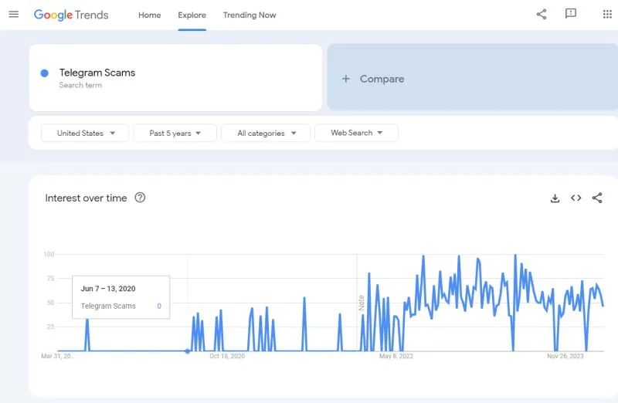
Task: Click the Google Trends logo
Action: (71, 15)
